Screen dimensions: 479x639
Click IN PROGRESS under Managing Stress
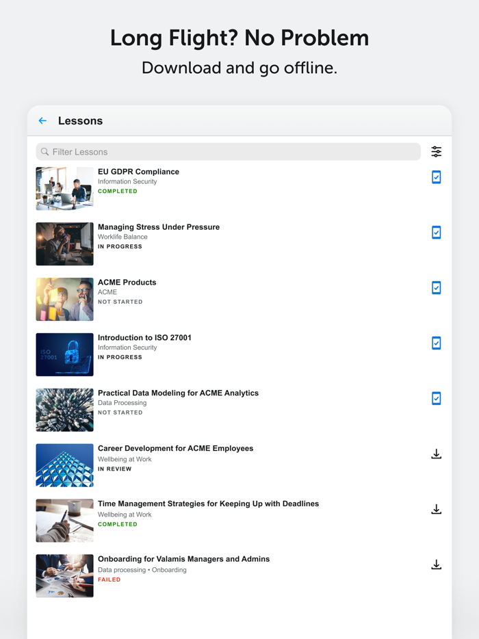click(120, 246)
